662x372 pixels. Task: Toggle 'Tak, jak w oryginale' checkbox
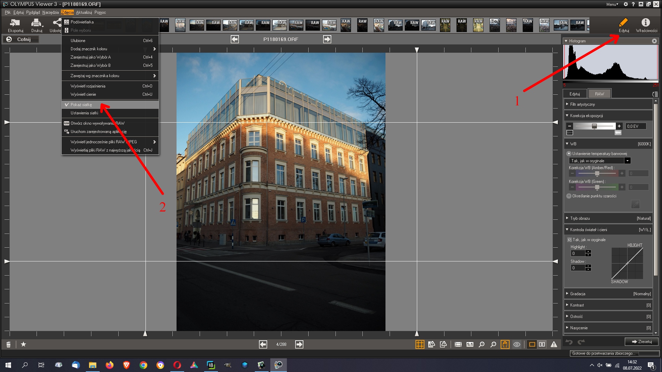coord(570,240)
